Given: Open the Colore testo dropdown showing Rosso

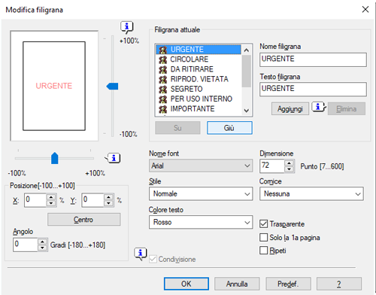Looking at the screenshot, I should pos(201,222).
